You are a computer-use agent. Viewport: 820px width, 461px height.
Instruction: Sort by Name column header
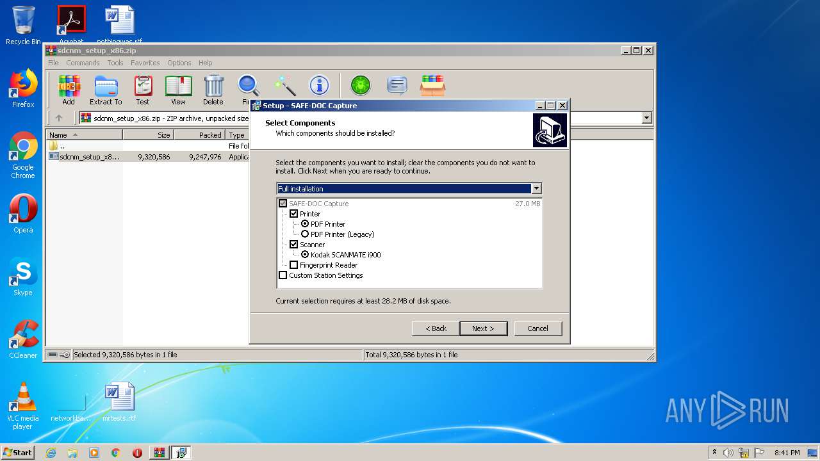point(85,134)
